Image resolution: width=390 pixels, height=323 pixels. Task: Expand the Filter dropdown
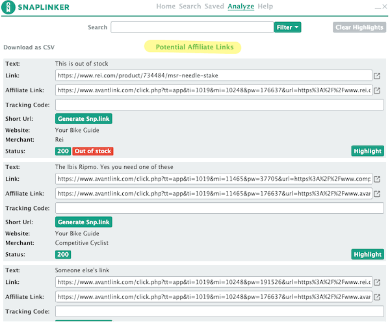287,27
